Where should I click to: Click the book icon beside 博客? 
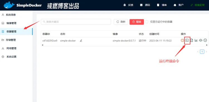[158, 5]
